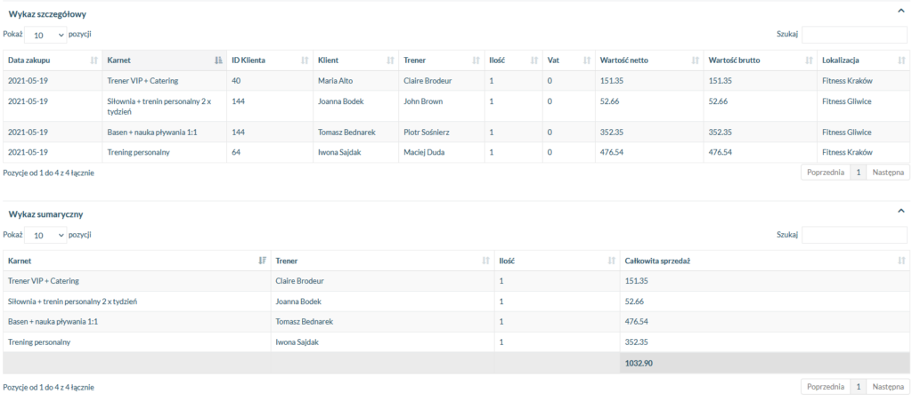Click the Szukaj field in Wykaz szczegółowy

(x=853, y=35)
